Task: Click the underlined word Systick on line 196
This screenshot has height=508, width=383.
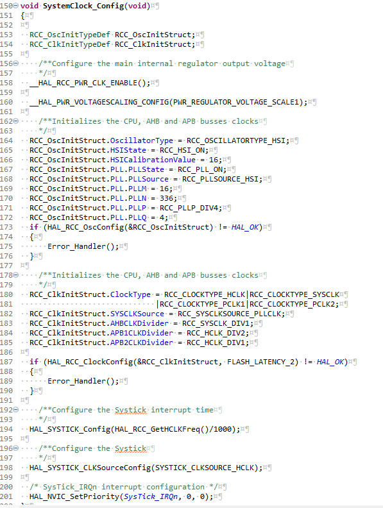Action: [x=131, y=449]
